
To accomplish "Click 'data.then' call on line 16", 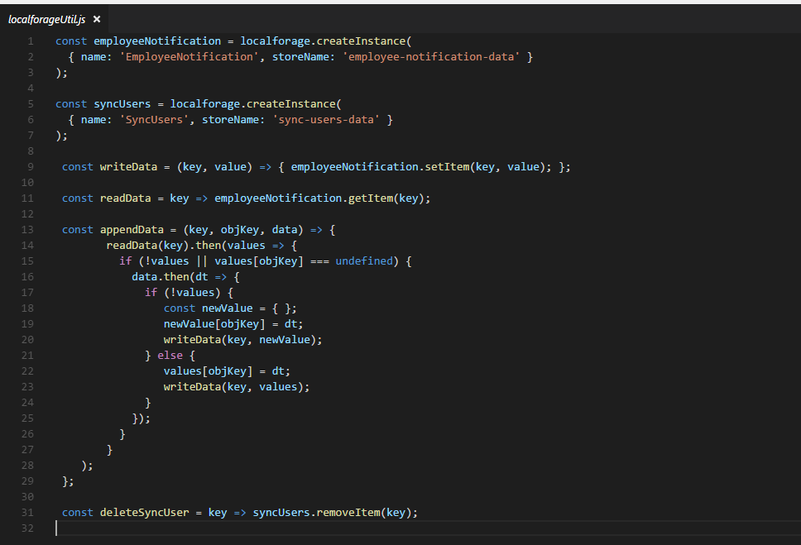I will (161, 277).
